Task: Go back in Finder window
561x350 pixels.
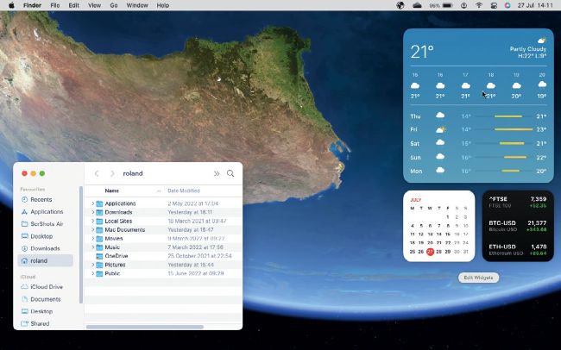Action: tap(97, 173)
